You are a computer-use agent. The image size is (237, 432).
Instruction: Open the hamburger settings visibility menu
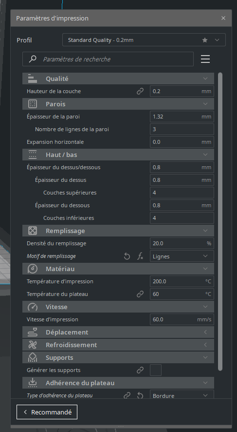tap(205, 59)
